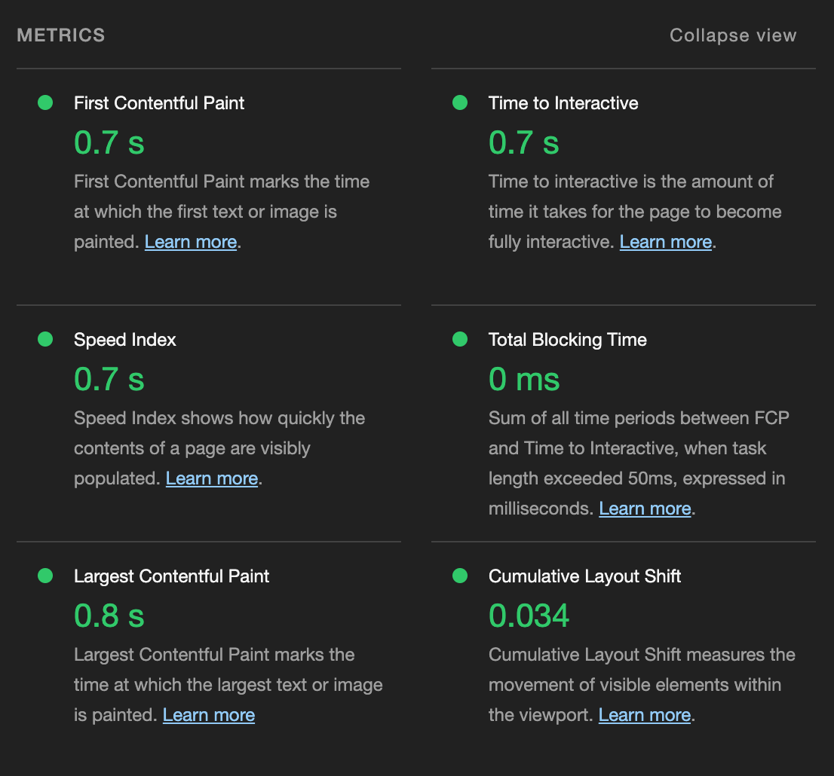
Task: Select the 0.034 Cumulative Layout Shift value
Action: [x=529, y=616]
